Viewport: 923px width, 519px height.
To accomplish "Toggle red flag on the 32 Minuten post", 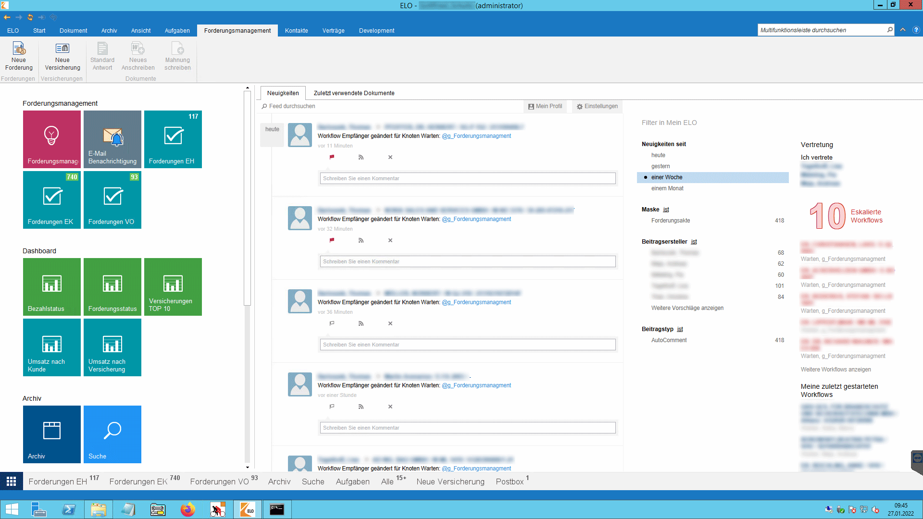I will pyautogui.click(x=332, y=240).
